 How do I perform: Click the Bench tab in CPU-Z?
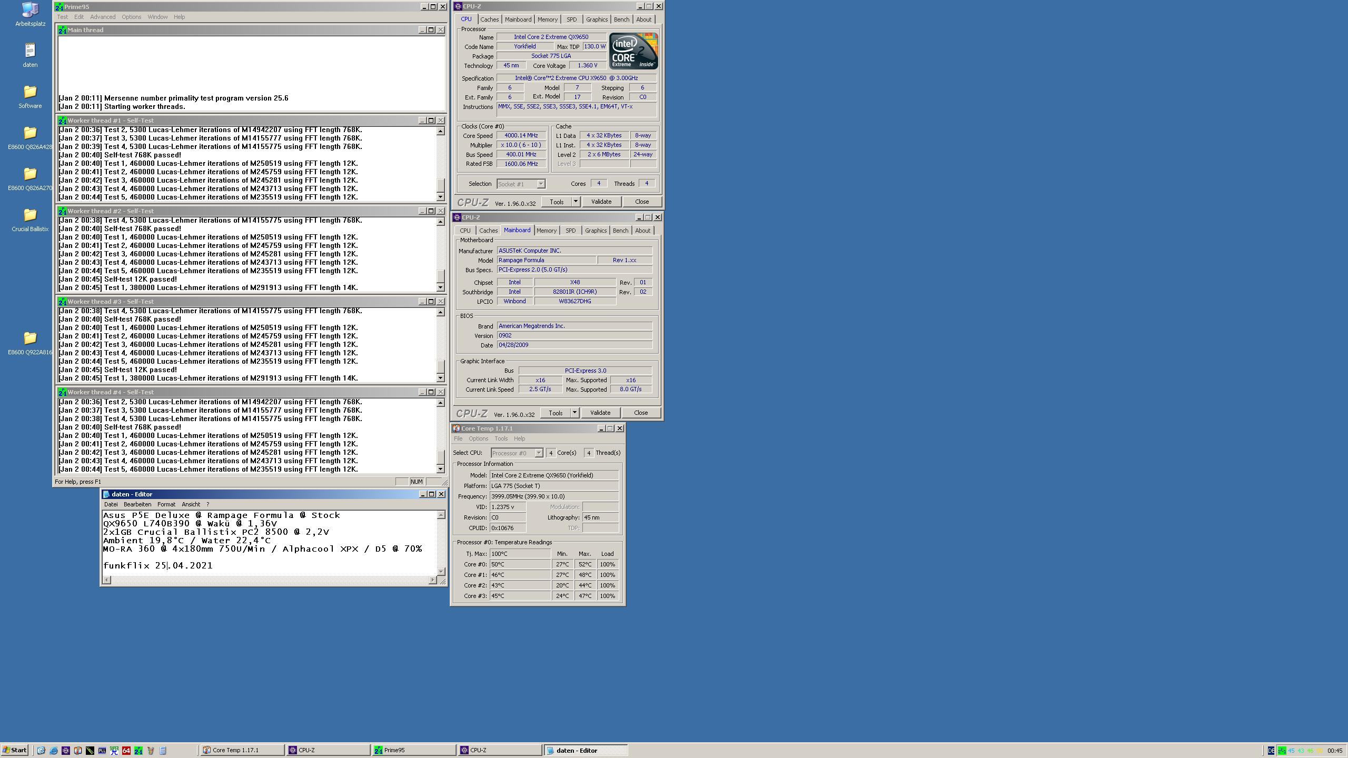[x=619, y=18]
